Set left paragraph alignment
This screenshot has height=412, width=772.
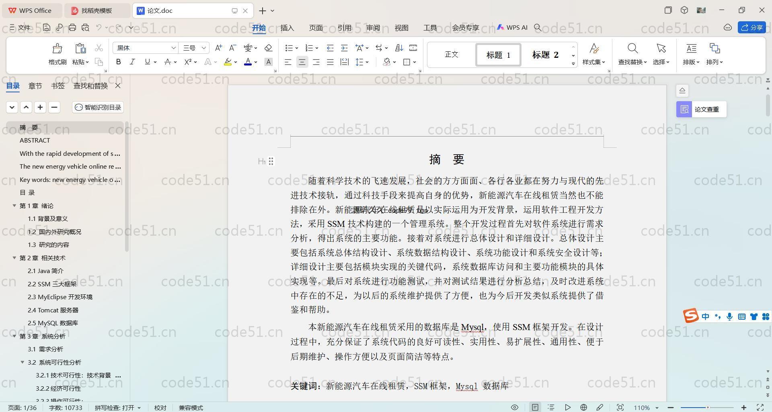[288, 62]
